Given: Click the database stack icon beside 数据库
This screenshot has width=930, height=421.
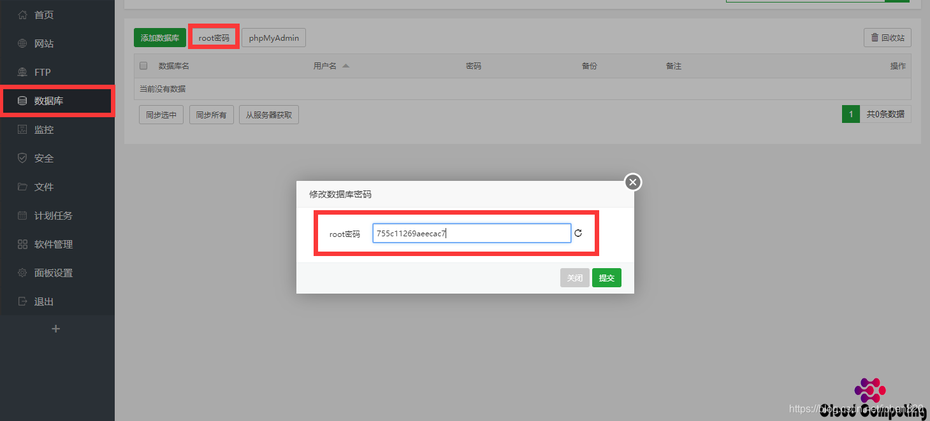Looking at the screenshot, I should pos(22,101).
